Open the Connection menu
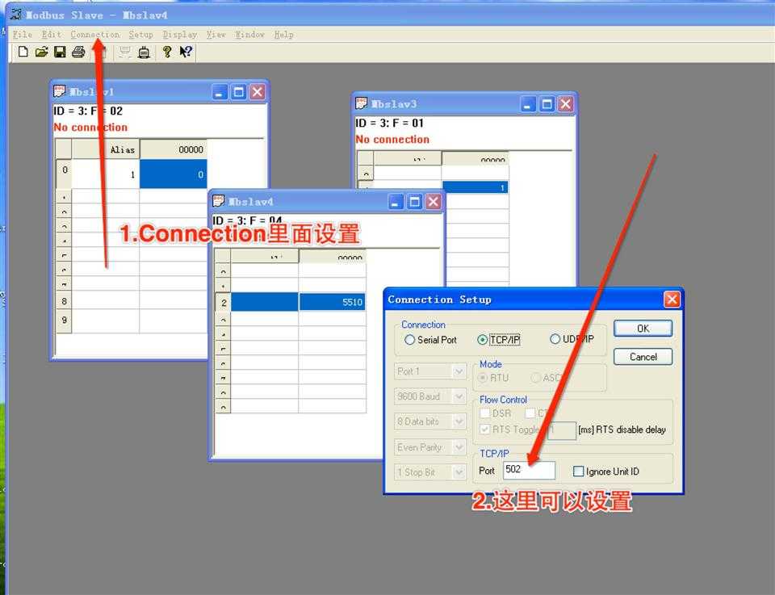Viewport: 775px width, 595px height. pos(95,35)
